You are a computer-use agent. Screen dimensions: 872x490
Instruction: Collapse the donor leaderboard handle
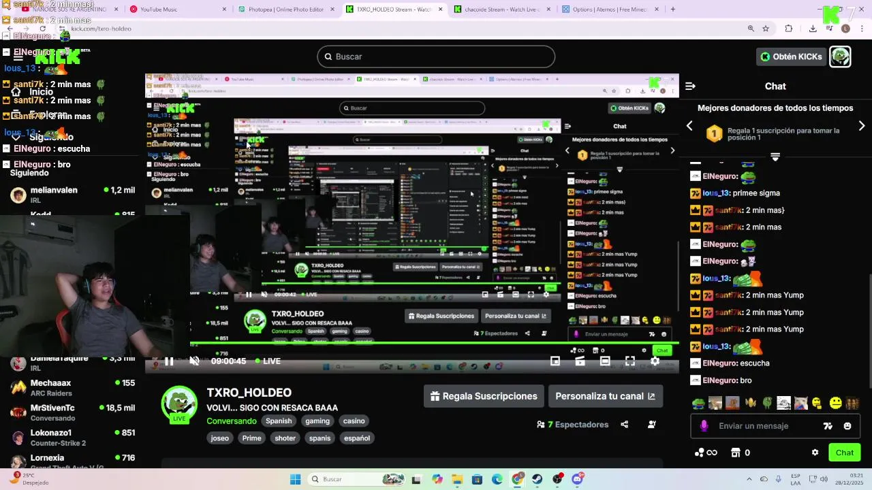coord(775,157)
